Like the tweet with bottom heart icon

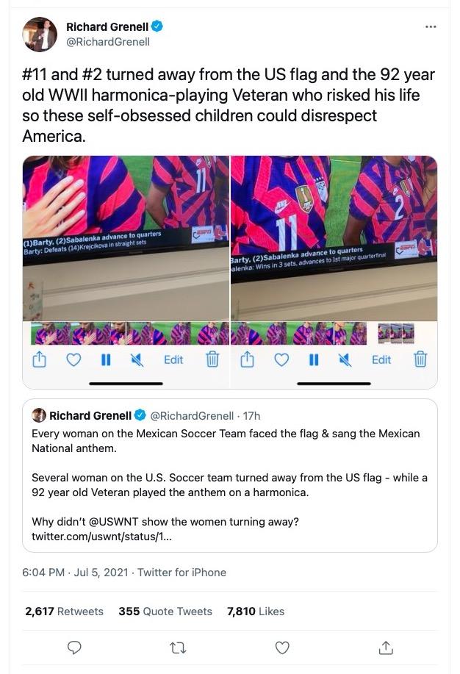pos(282,648)
